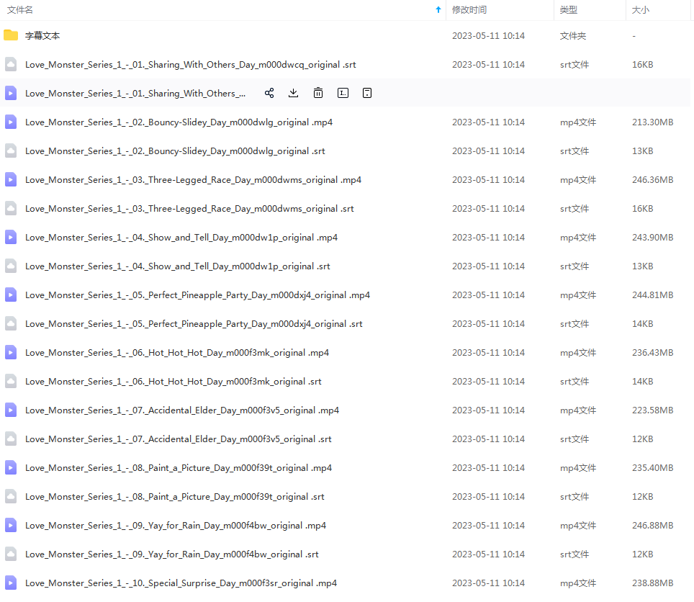
Task: Open the file name 04._Show_and_Tell_Day_m000dw1p_original .mp4
Action: point(181,237)
